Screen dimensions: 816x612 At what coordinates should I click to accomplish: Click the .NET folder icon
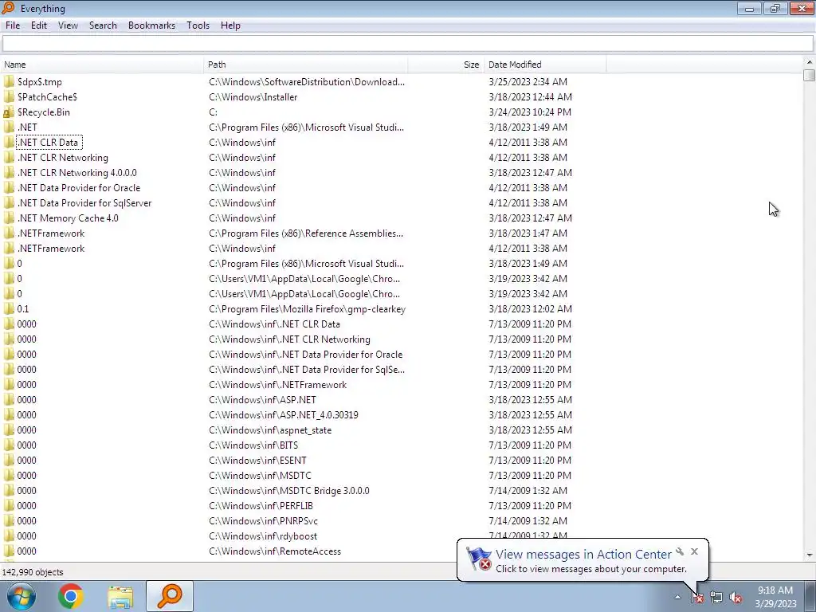coord(9,127)
